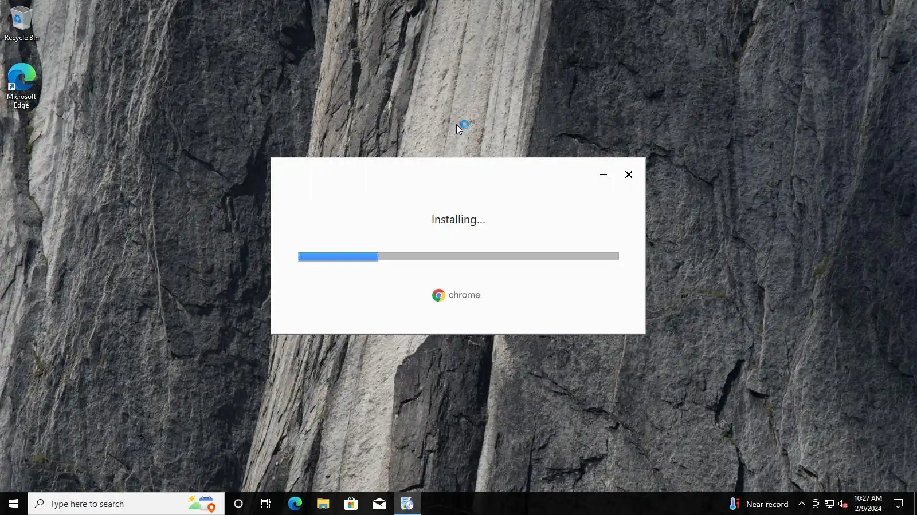
Task: Click the "Installing..." status text
Action: point(458,220)
